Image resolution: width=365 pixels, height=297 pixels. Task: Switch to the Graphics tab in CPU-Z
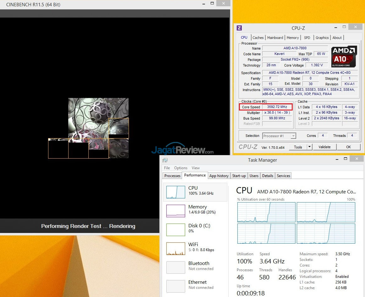322,38
